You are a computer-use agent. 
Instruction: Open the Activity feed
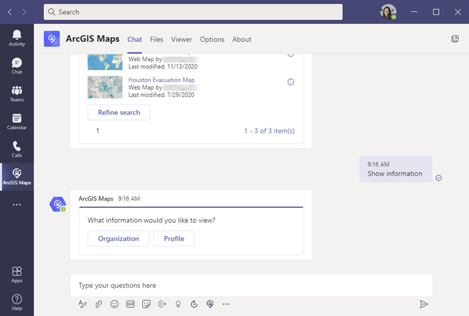click(x=16, y=38)
